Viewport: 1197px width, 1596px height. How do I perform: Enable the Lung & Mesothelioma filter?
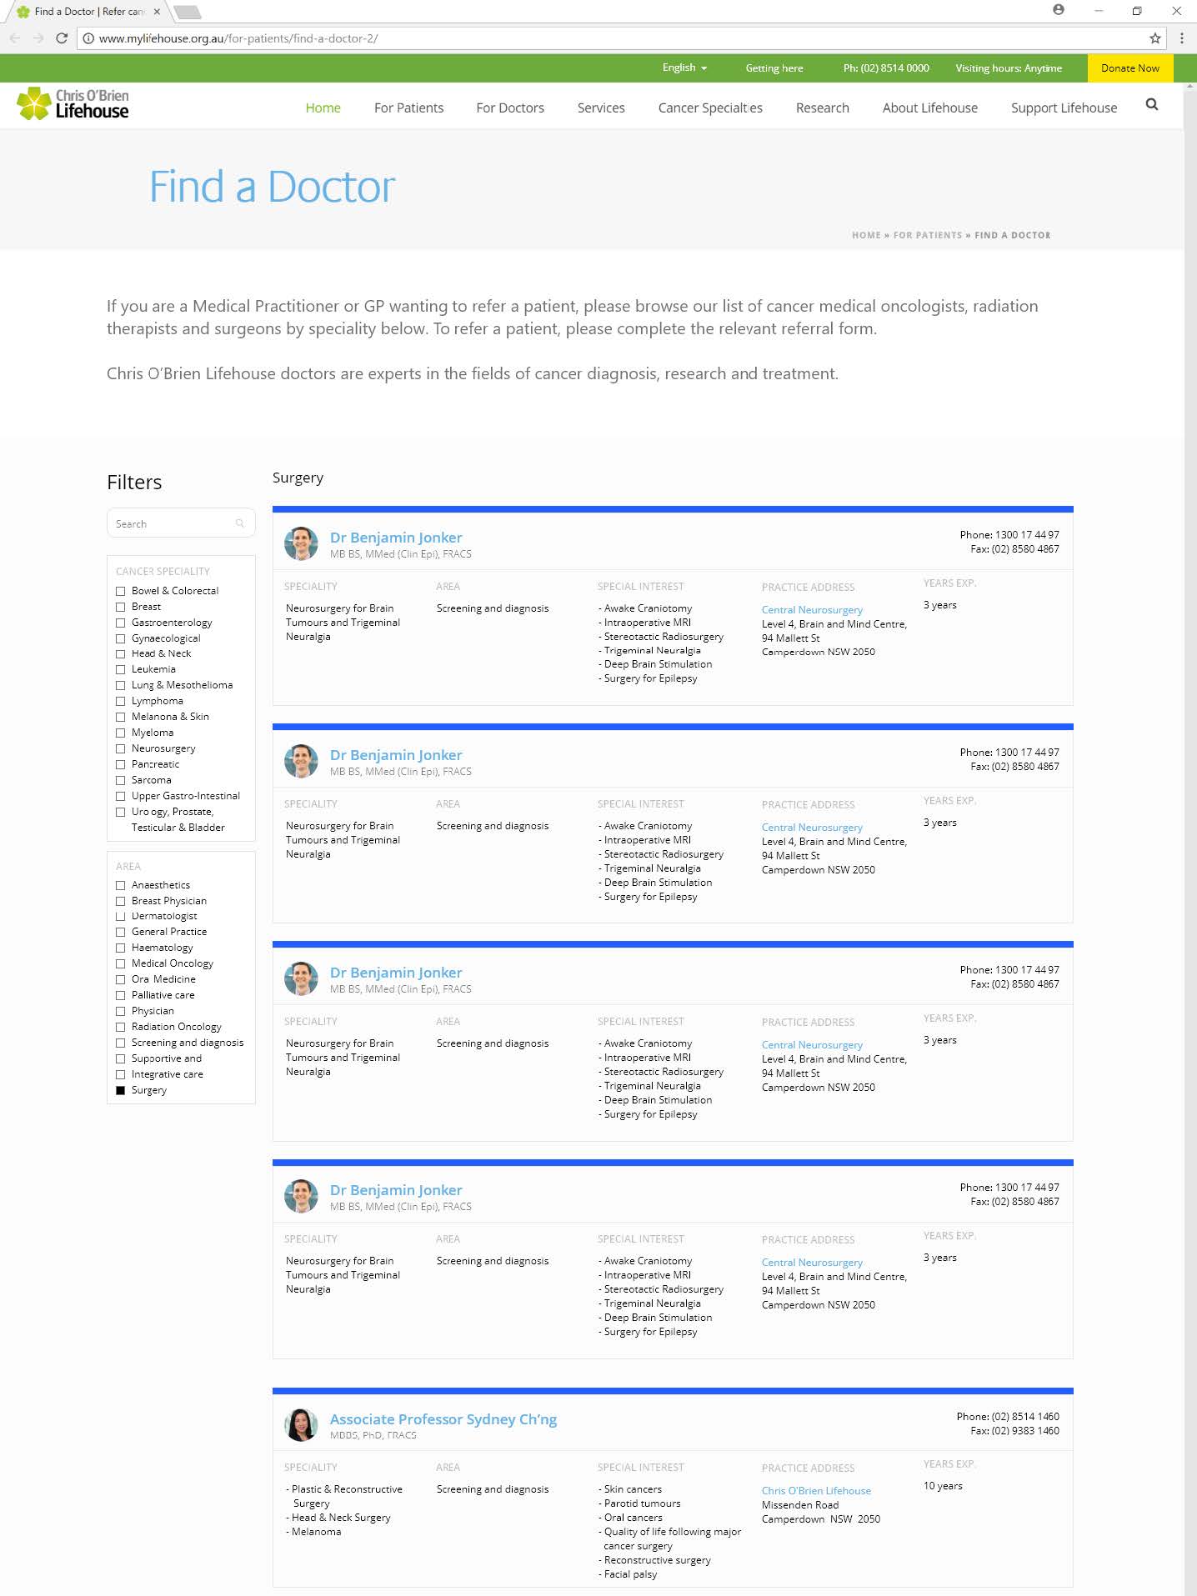click(120, 685)
